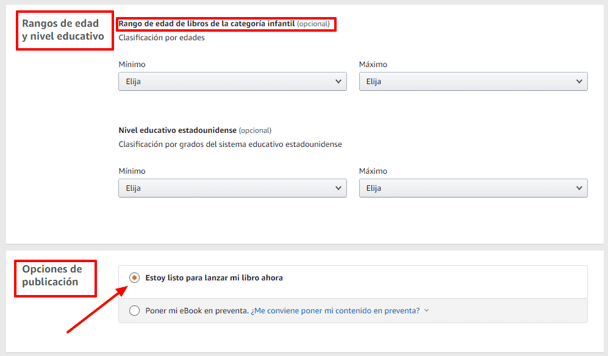This screenshot has height=356, width=608.
Task: Click 'Rangos de edad y nivel educativo' heading
Action: 63,30
